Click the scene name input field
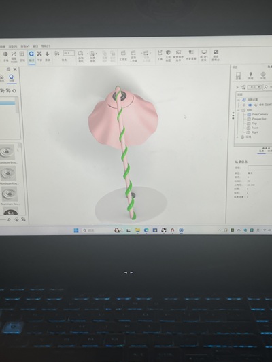This screenshot has width=272, height=362. point(260,168)
